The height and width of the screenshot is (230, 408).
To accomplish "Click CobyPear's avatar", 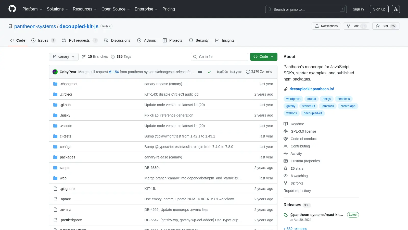I will coord(55,72).
